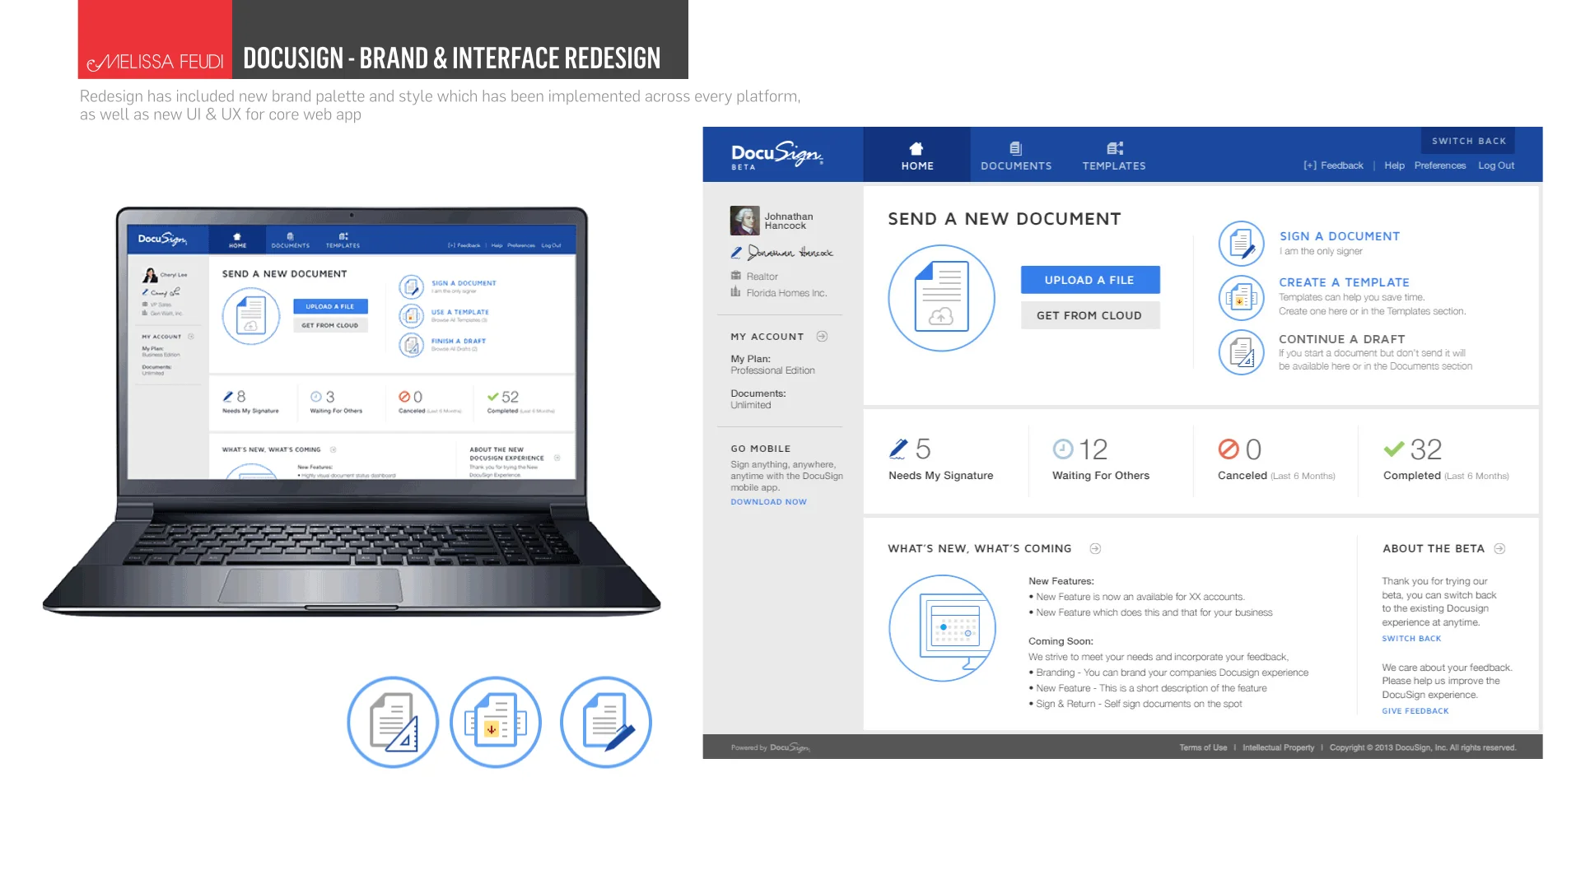Click the pen icon beside Needs My Signature count
The image size is (1581, 889).
[898, 449]
